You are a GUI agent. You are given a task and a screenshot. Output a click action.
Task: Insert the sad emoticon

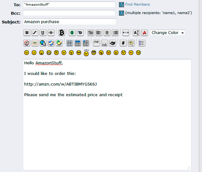[64, 53]
